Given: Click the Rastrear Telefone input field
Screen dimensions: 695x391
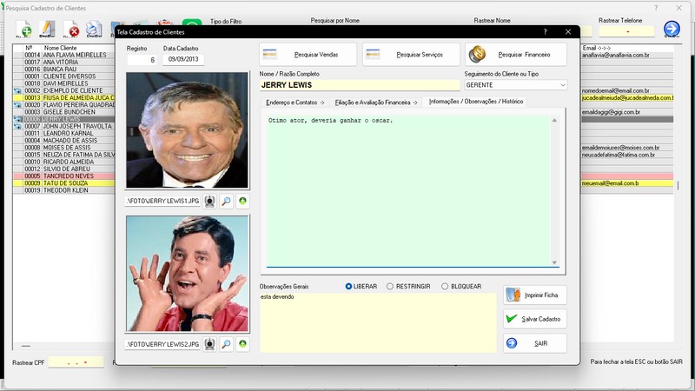Looking at the screenshot, I should pyautogui.click(x=626, y=31).
